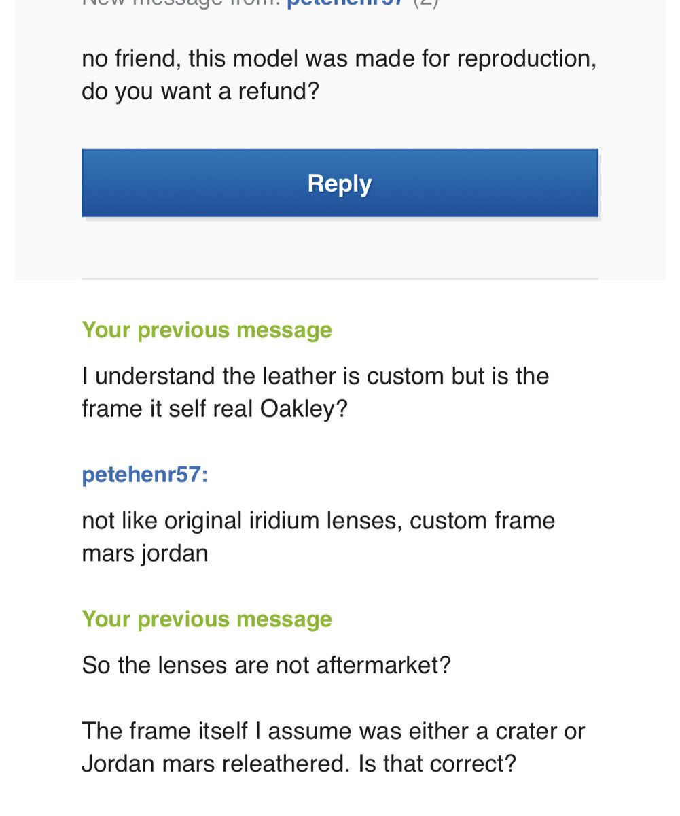Click the "do you want a refund?" line
The image size is (680, 816).
point(200,91)
